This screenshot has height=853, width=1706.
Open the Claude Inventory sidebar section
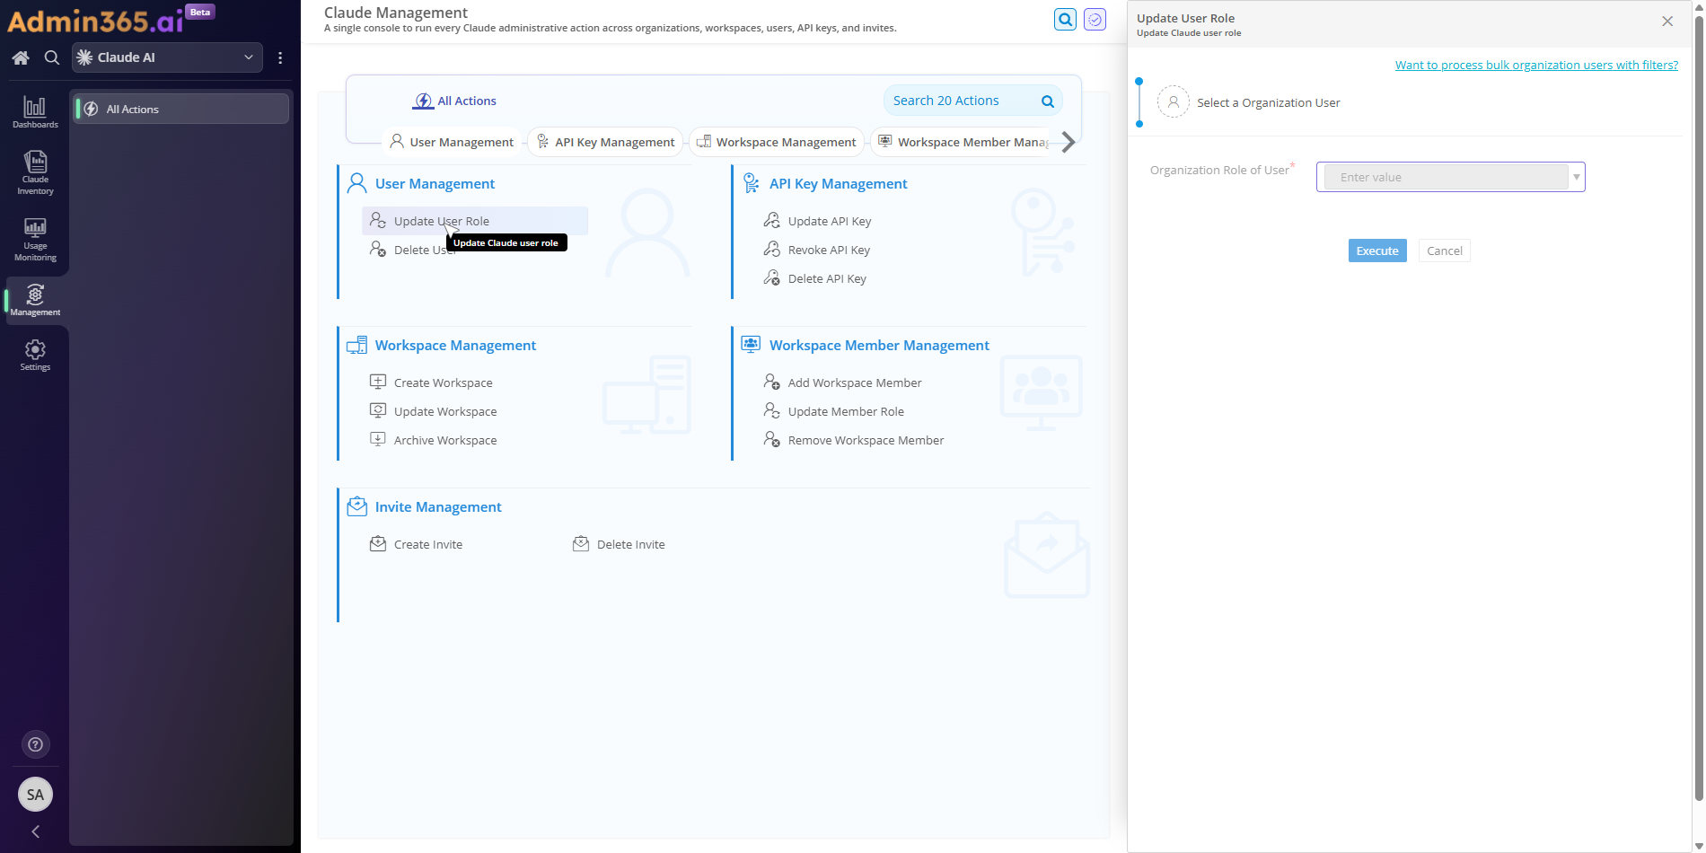click(x=35, y=172)
